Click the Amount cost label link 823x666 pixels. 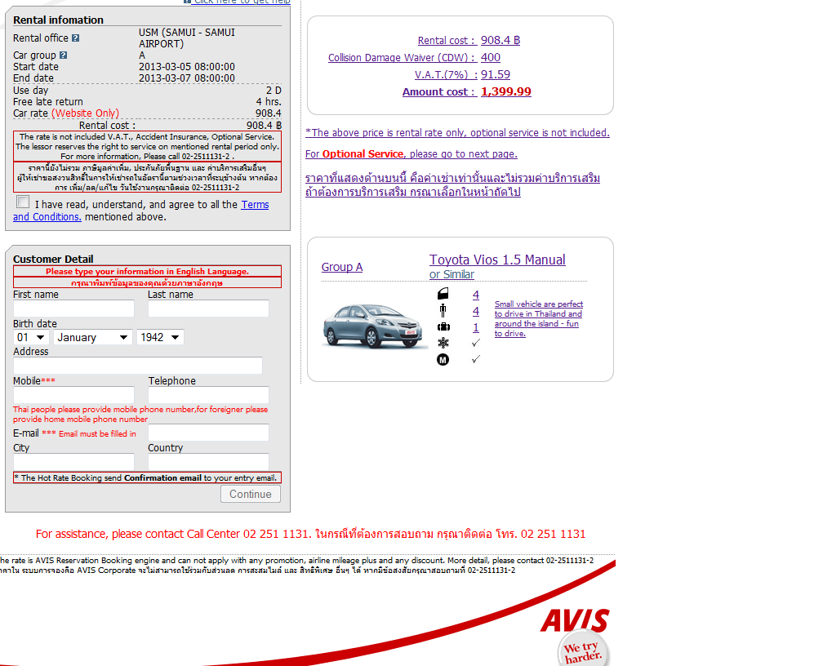(438, 92)
